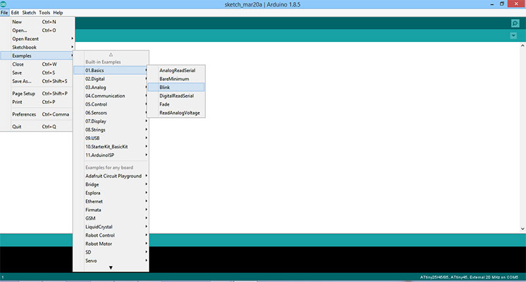Image resolution: width=526 pixels, height=282 pixels.
Task: Open Adafruit Circuit Playground examples
Action: 111,176
